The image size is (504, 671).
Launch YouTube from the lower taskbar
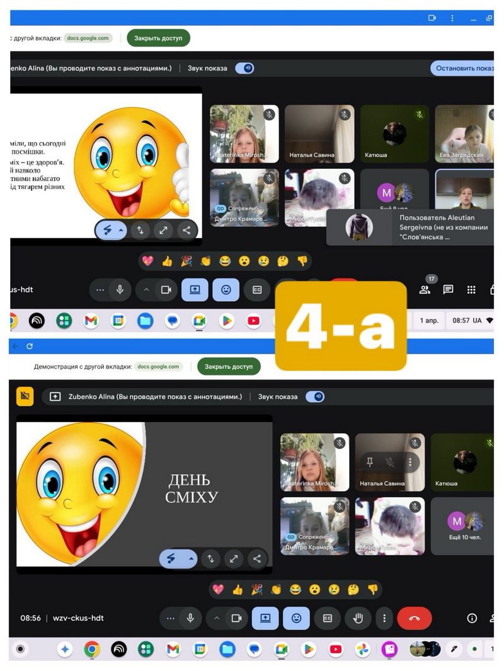pyautogui.click(x=336, y=649)
